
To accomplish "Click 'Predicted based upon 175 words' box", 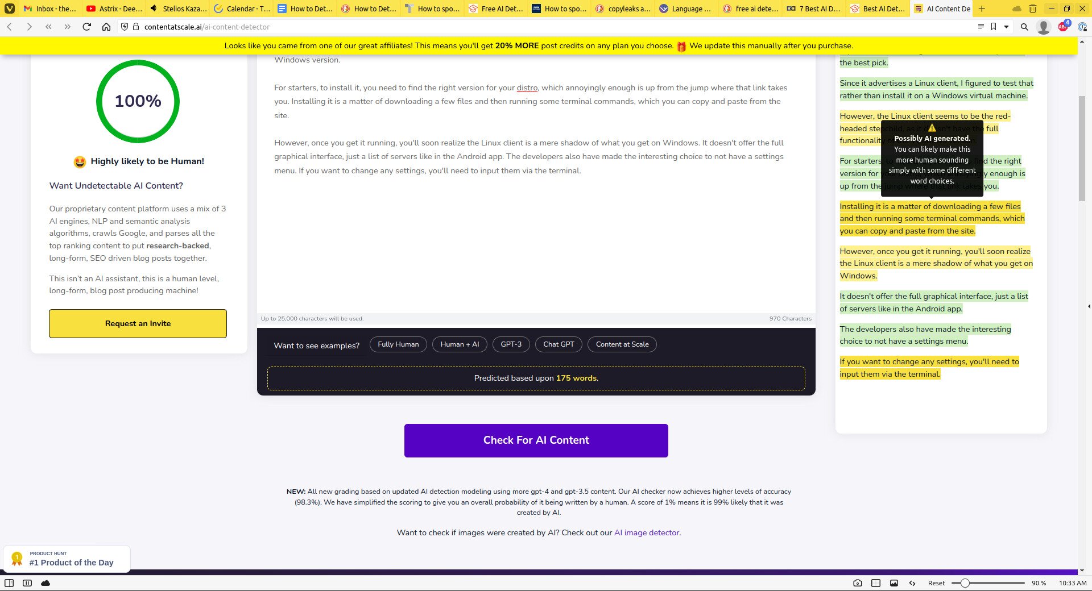I will 536,378.
